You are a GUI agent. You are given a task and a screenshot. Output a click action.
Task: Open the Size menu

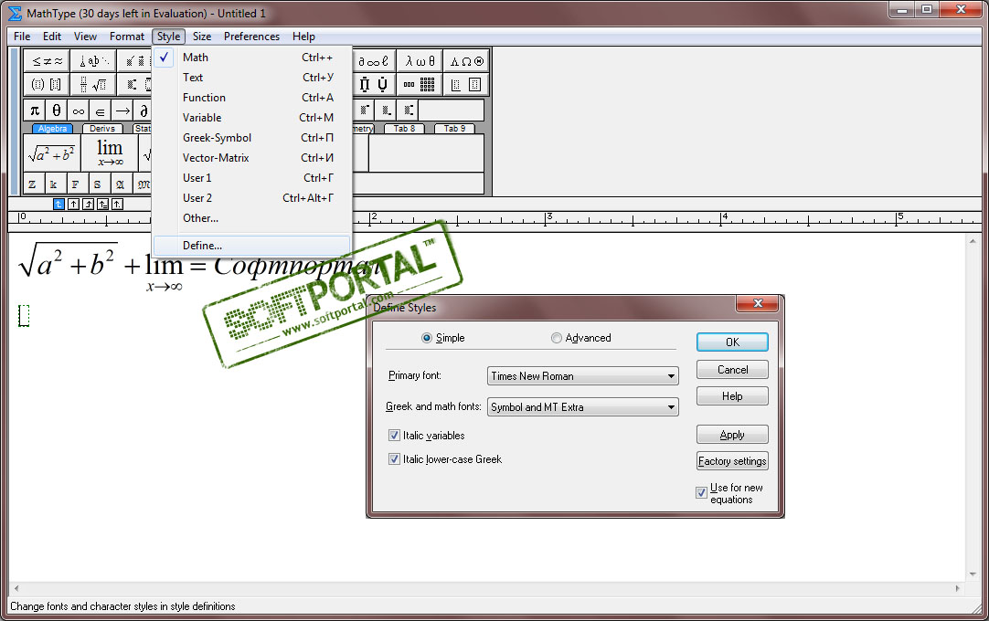202,37
